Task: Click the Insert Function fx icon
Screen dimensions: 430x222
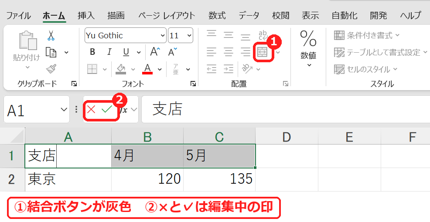Action: click(x=124, y=110)
